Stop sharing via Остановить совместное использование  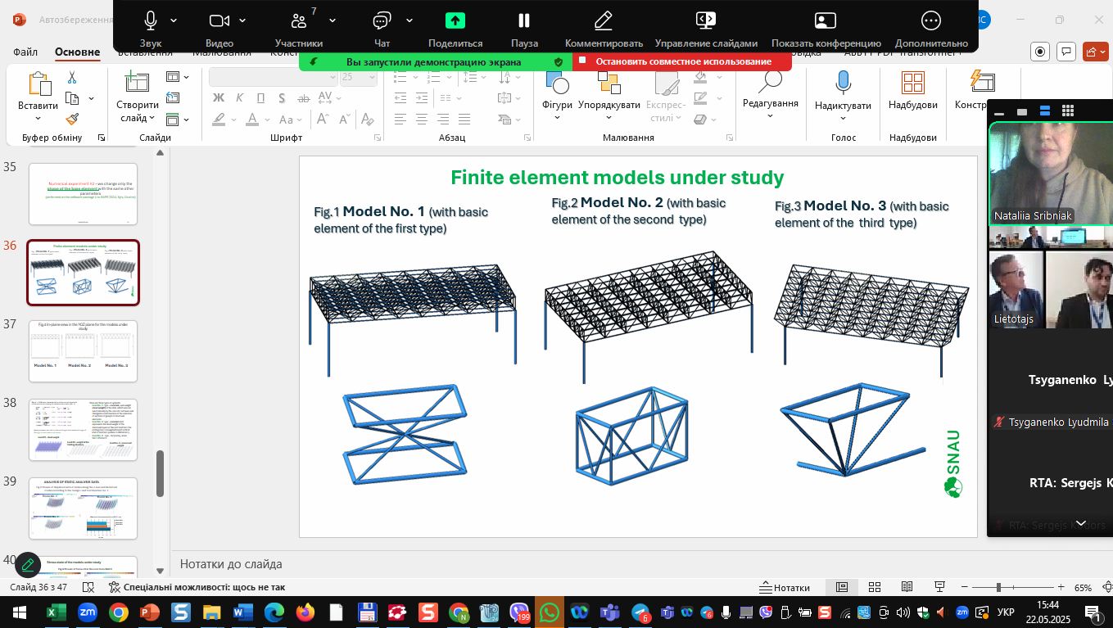click(x=682, y=61)
